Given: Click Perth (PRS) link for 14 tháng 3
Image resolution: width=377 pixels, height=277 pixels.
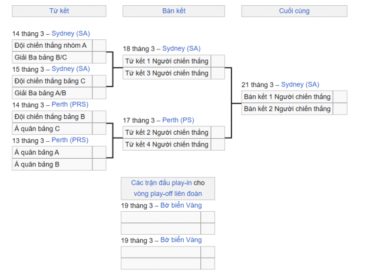Looking at the screenshot, I should pyautogui.click(x=70, y=105).
